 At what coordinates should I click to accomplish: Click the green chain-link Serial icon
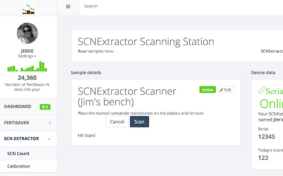tap(261, 90)
